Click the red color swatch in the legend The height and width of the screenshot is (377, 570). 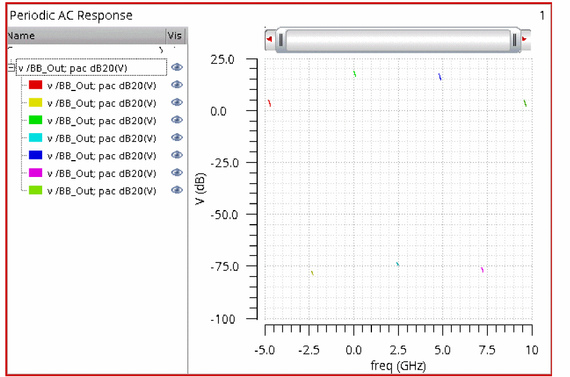(35, 85)
